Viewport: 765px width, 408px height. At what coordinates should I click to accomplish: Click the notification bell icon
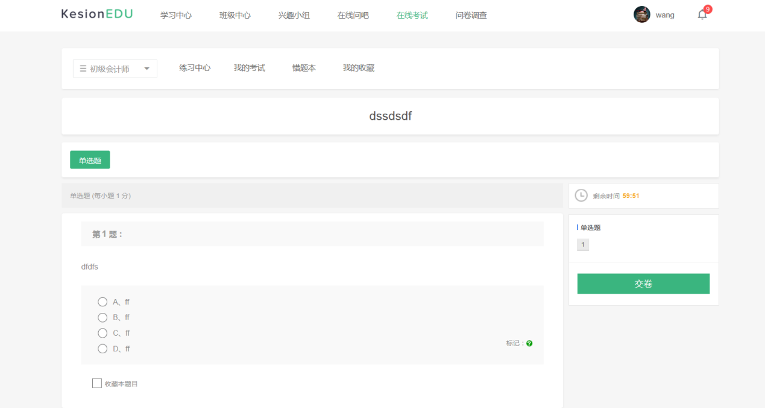(702, 15)
